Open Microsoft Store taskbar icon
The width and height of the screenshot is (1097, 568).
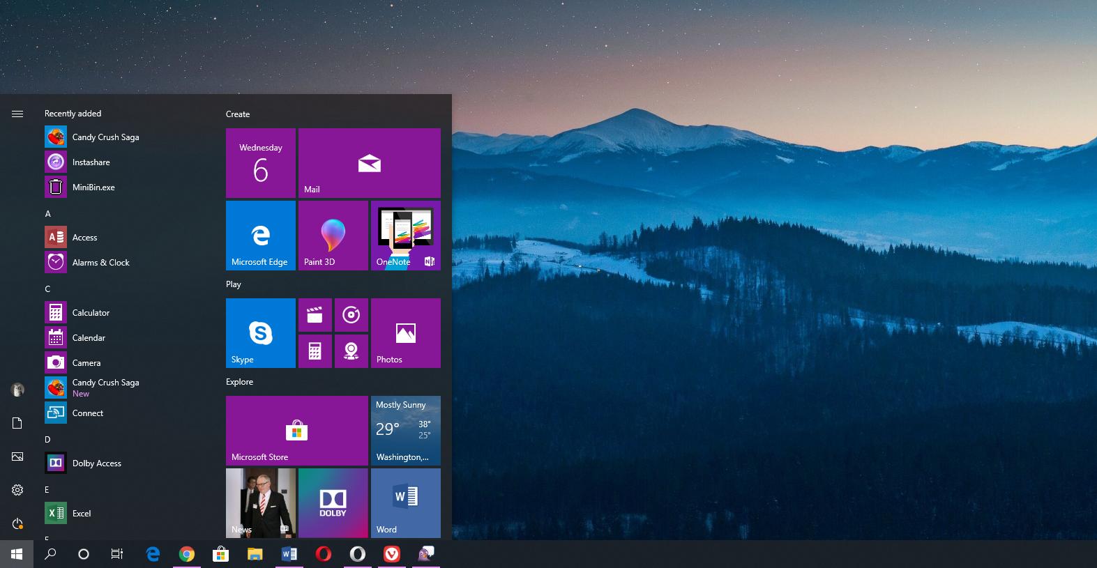coord(220,554)
